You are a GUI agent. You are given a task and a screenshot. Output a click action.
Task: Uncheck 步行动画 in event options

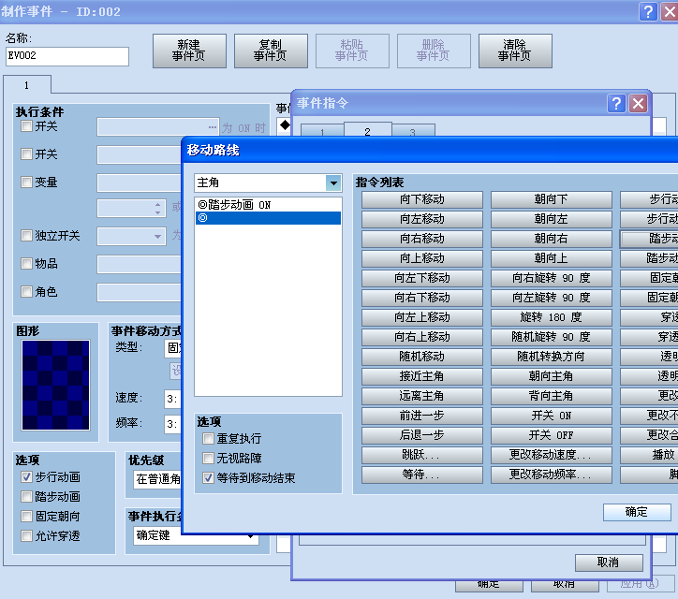26,476
